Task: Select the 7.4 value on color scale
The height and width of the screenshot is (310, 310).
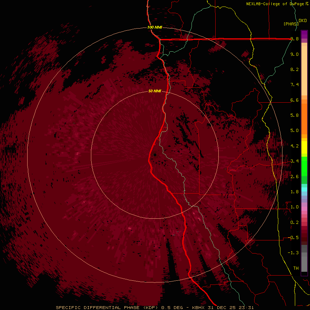Action: tap(294, 85)
